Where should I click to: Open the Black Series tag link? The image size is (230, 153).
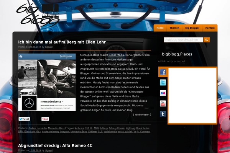pos(143,128)
